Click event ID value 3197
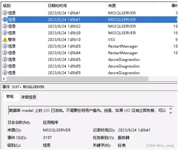Screen dimensions: 178x150 point(47,138)
